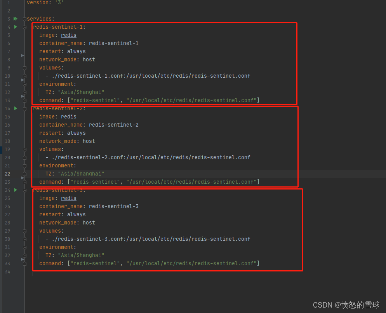Image resolution: width=386 pixels, height=313 pixels.
Task: Run the redis-sentinel-3 service via line 24 arrow
Action: point(16,190)
